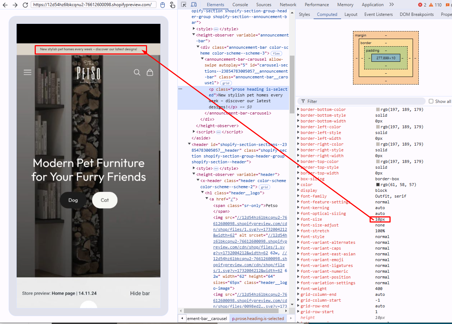Image resolution: width=452 pixels, height=324 pixels.
Task: Expand the first style element in the aside
Action: pyautogui.click(x=194, y=29)
